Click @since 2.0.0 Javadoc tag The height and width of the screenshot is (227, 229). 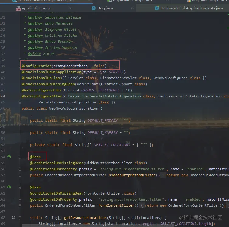(34, 54)
